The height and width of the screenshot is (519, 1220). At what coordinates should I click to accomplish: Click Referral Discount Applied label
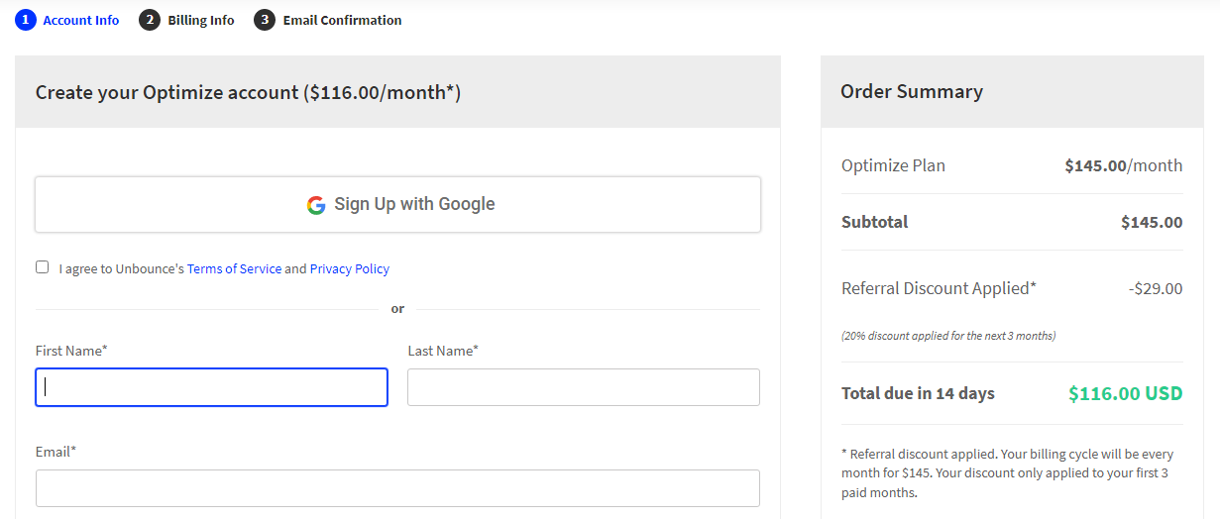[x=939, y=288]
